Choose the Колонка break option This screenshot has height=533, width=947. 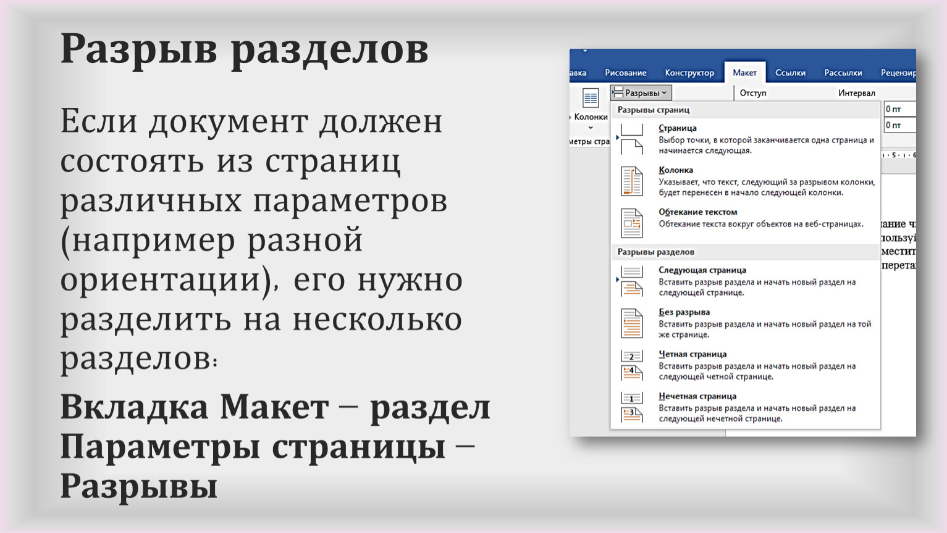coord(745,181)
